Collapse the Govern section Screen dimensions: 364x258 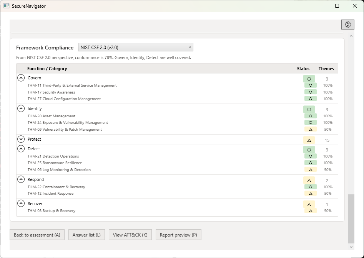pos(21,77)
